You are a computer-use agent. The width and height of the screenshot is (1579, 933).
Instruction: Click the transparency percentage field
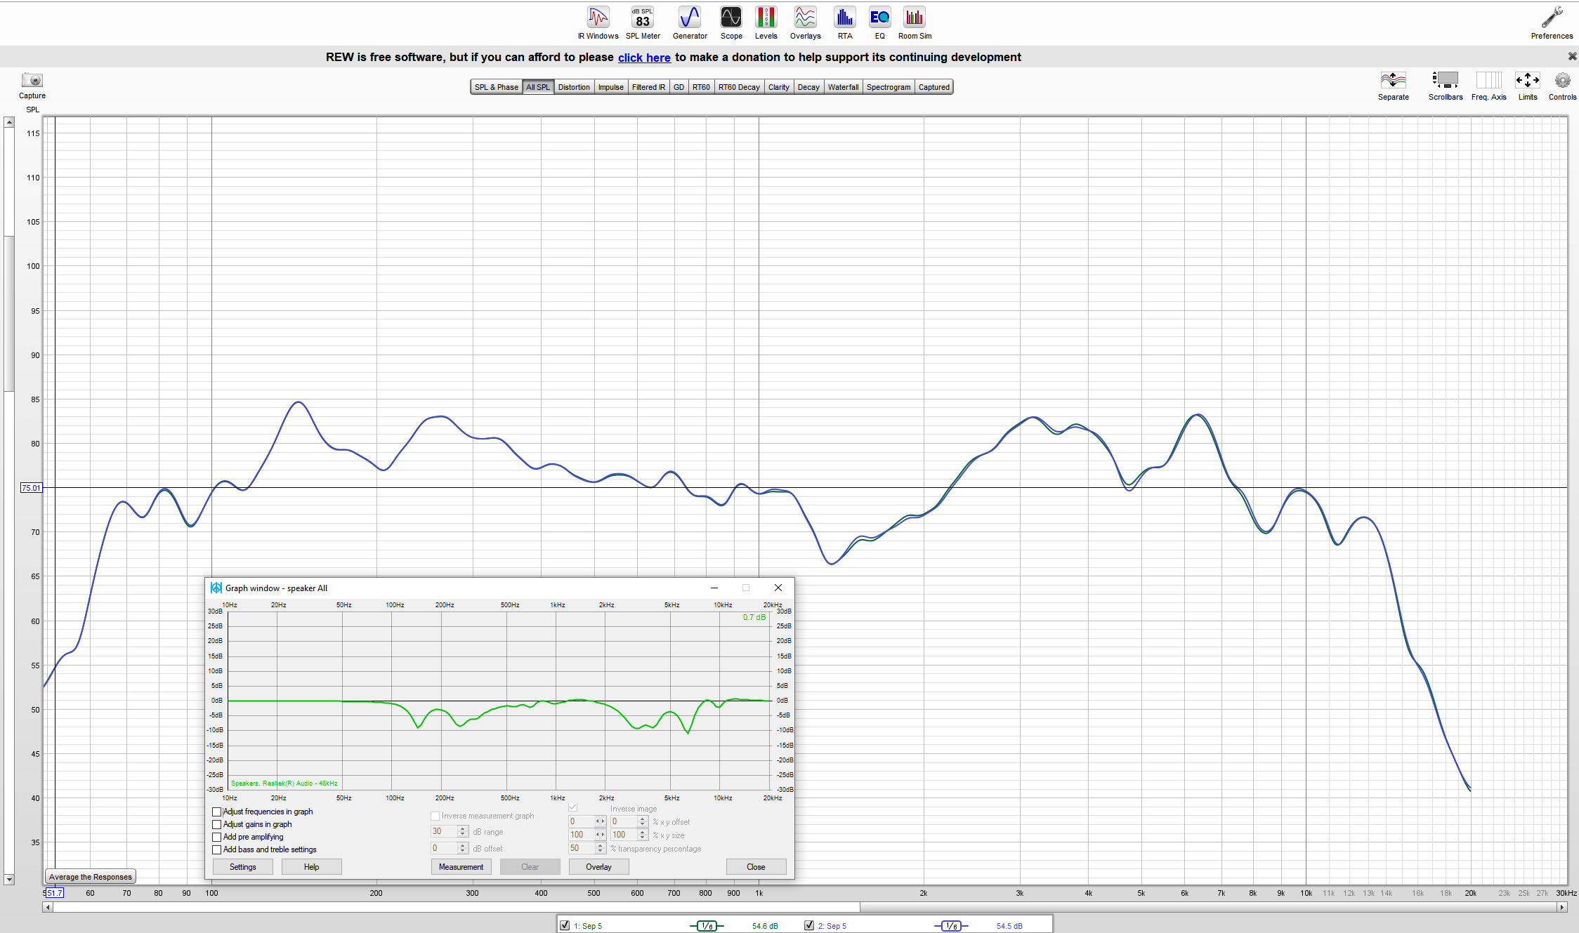click(x=582, y=848)
